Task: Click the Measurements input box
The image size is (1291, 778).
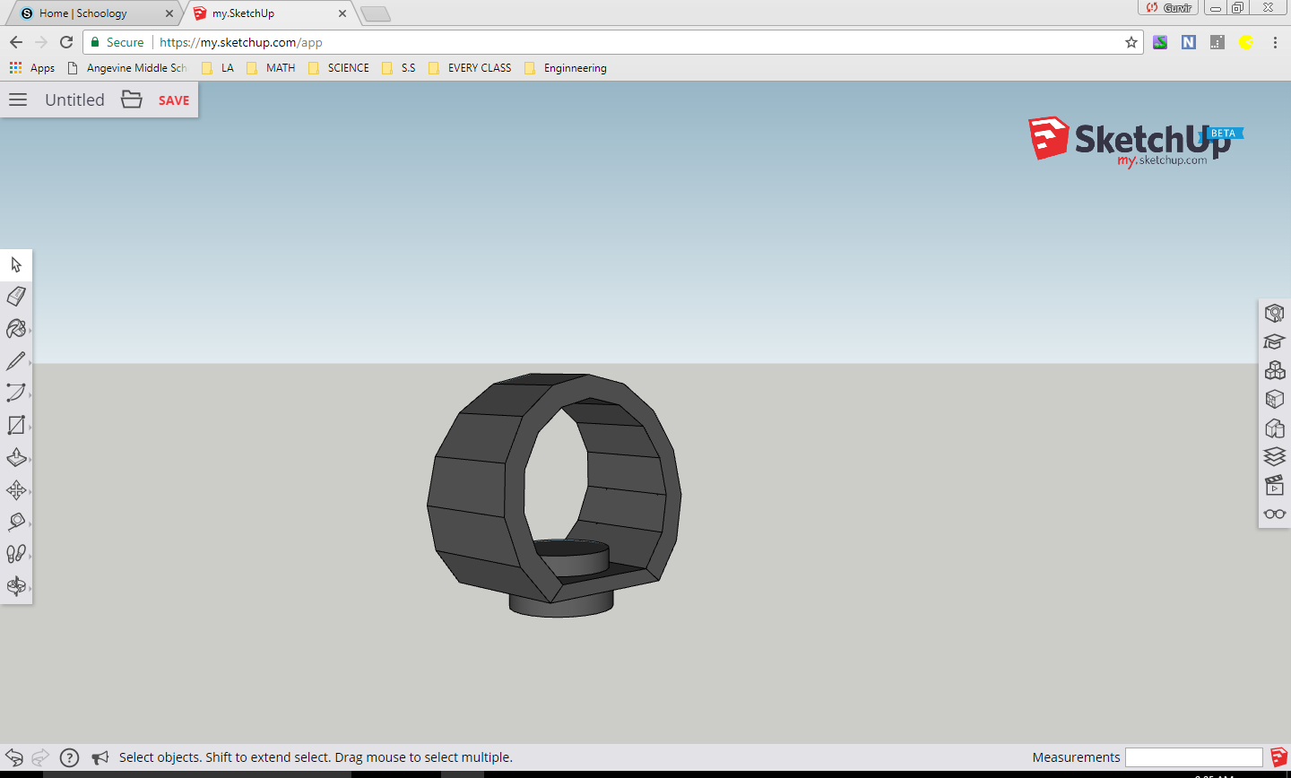Action: 1194,757
